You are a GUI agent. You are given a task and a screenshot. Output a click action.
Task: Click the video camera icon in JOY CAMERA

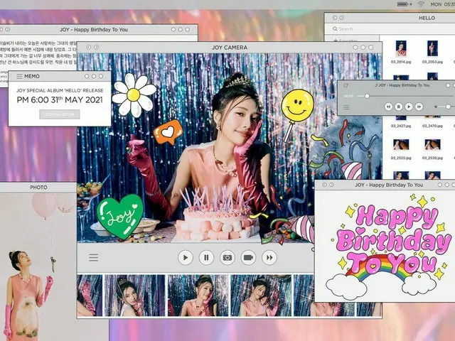pos(248,258)
